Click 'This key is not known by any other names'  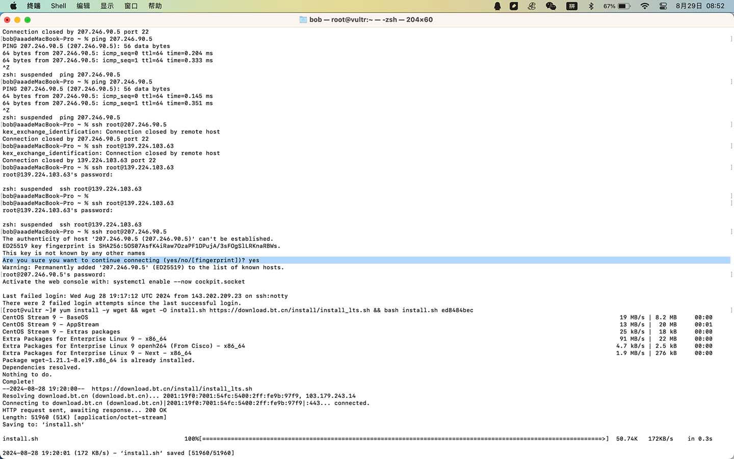click(74, 253)
